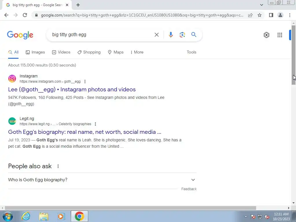Go to the Google logo homepage
296x222 pixels.
[20, 35]
